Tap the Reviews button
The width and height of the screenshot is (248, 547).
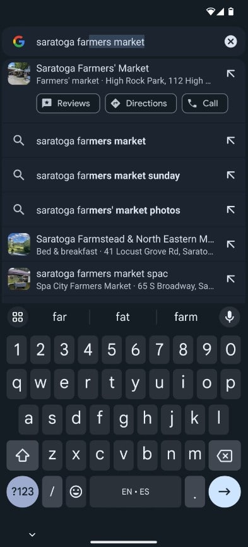[x=68, y=103]
